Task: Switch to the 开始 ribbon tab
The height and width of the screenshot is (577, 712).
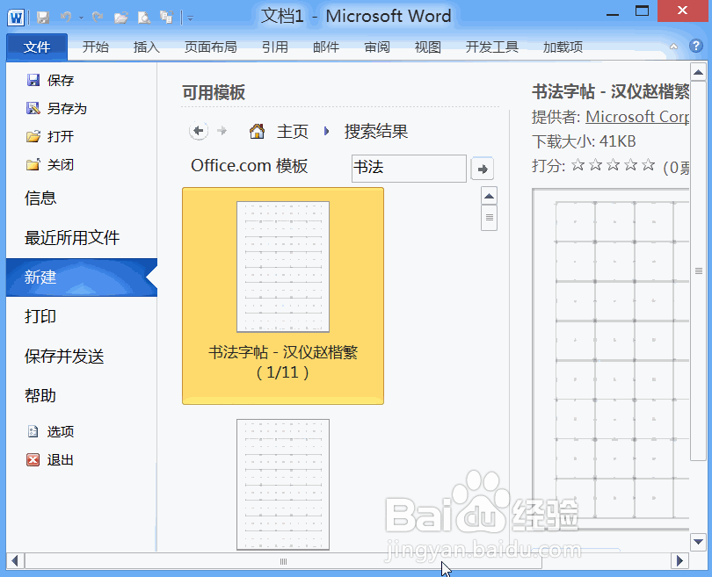Action: (x=95, y=47)
